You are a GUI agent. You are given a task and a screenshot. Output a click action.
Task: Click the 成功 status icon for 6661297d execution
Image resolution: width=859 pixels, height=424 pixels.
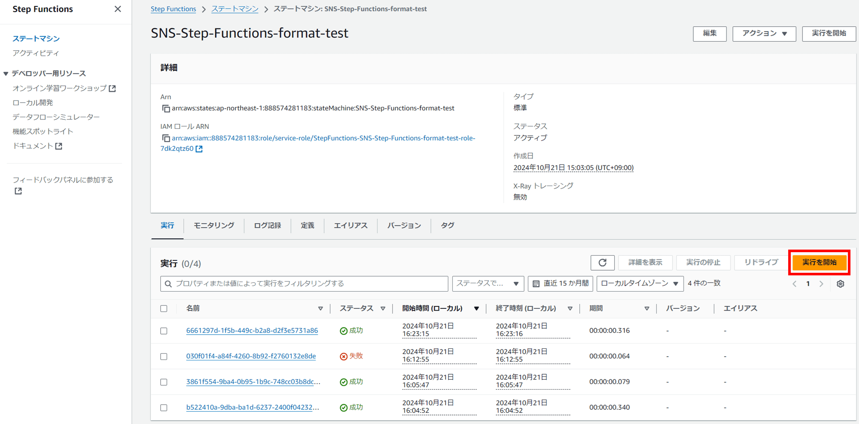tap(344, 331)
